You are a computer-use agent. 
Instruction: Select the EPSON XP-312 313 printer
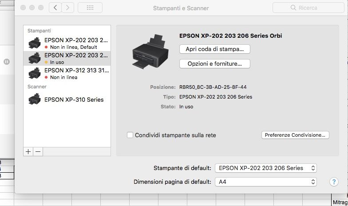tap(67, 74)
